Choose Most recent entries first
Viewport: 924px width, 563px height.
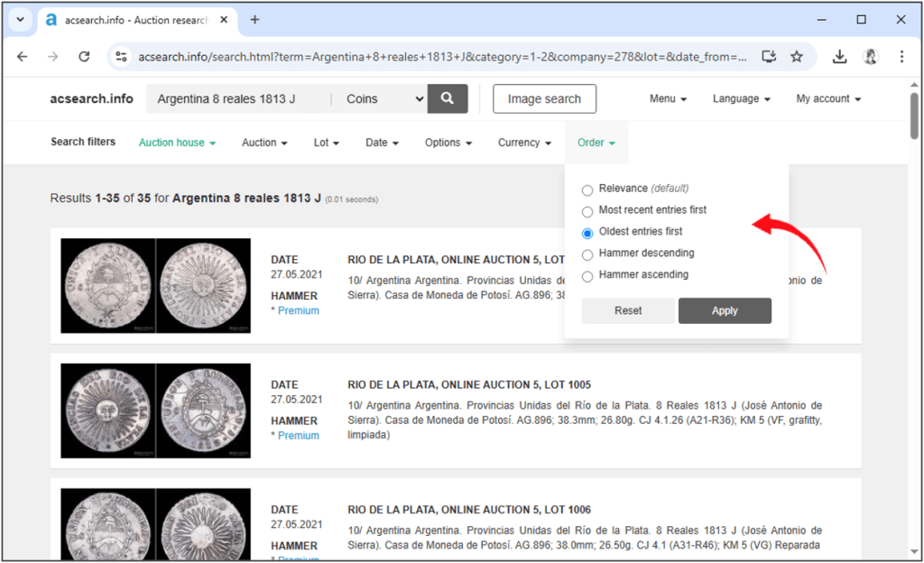coord(587,211)
